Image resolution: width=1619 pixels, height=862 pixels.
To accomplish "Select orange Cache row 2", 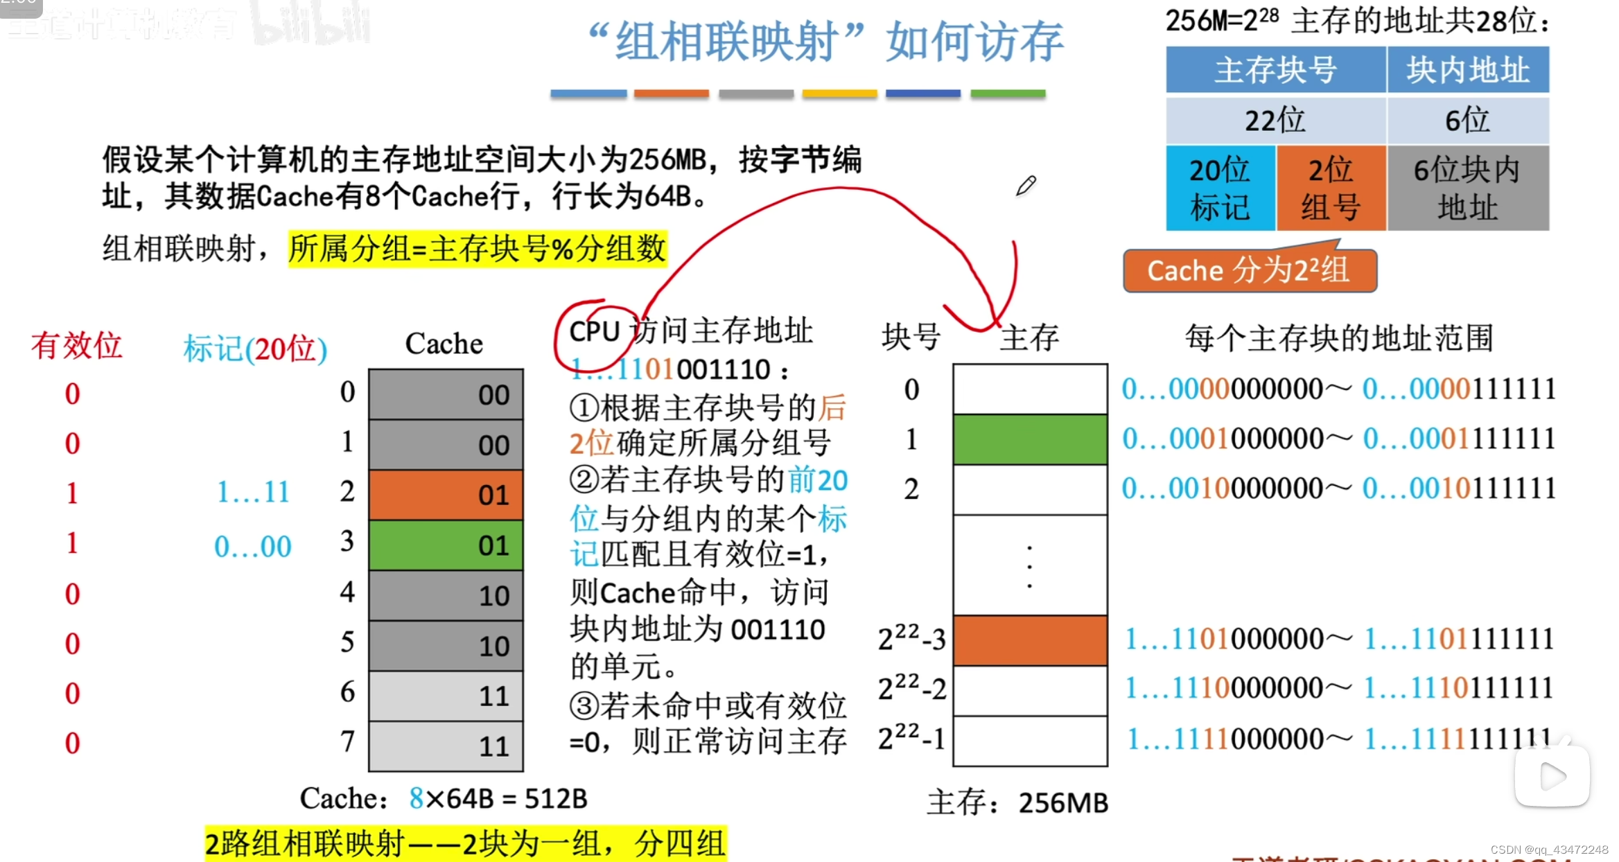I will [x=446, y=495].
